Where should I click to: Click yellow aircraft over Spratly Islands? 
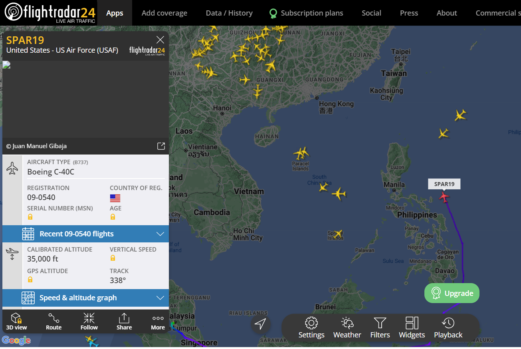(338, 234)
